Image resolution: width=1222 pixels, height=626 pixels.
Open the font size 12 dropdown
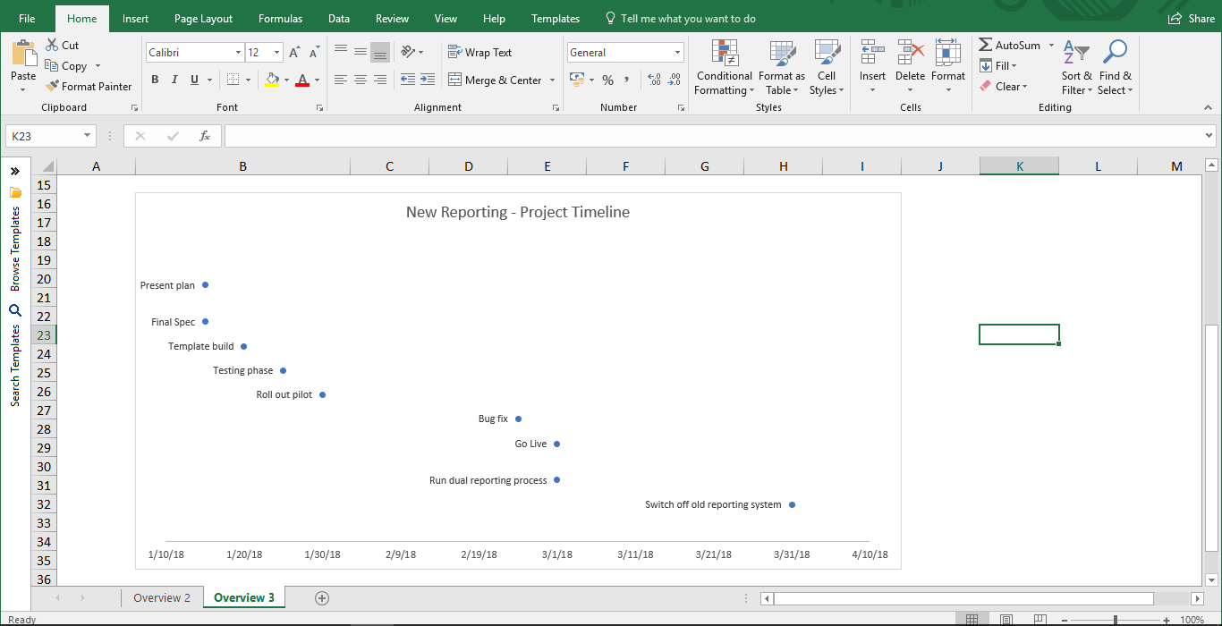276,53
